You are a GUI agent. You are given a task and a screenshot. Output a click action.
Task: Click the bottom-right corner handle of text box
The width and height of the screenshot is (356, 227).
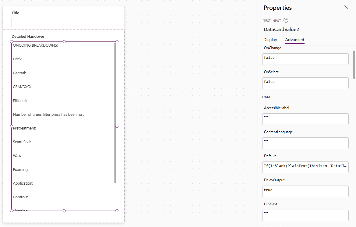[x=117, y=211]
